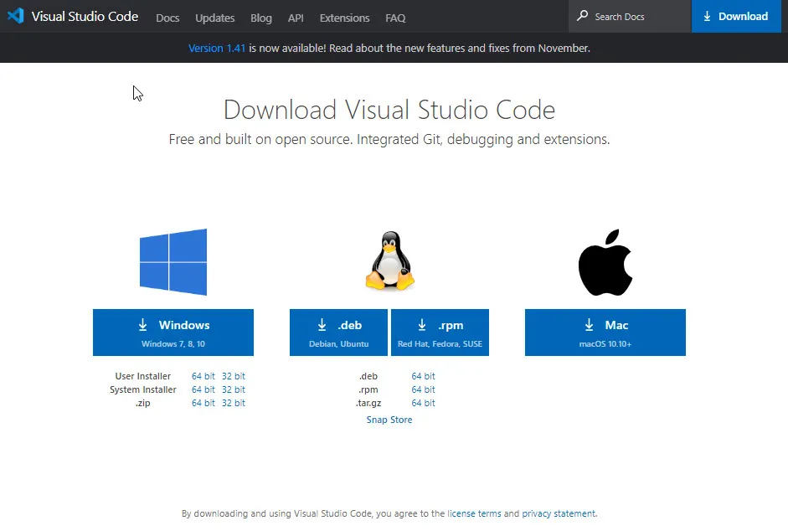The height and width of the screenshot is (531, 788).
Task: Click the search magnifier in Search Docs
Action: pos(582,16)
